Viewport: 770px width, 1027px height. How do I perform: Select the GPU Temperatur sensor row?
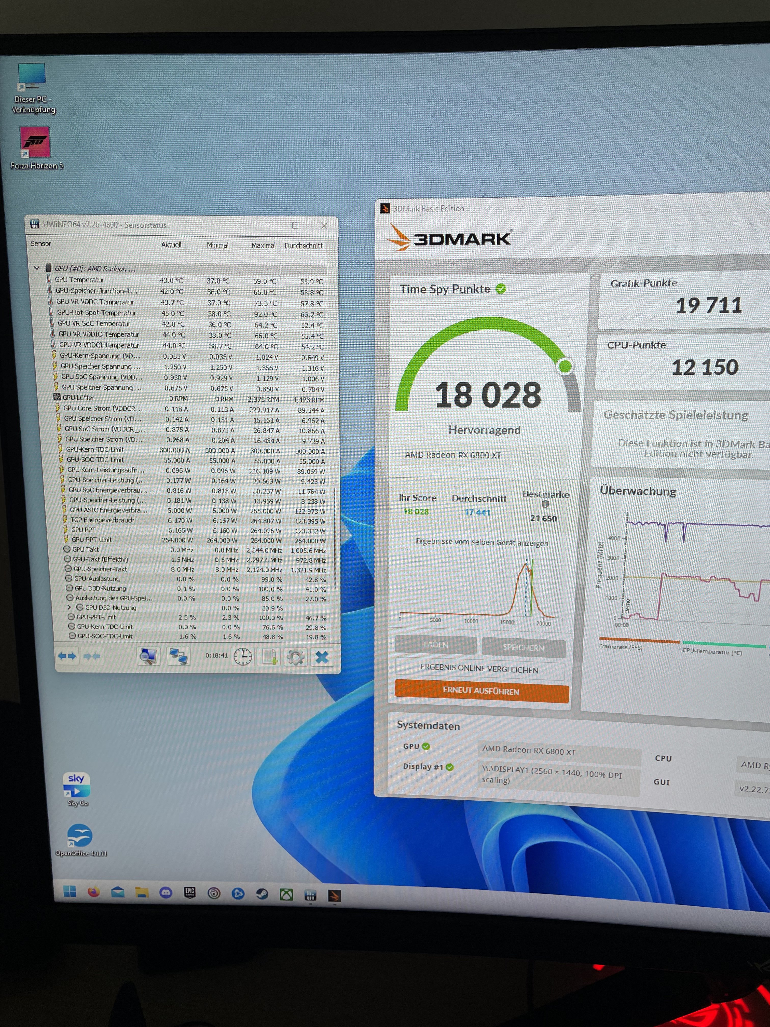[79, 279]
